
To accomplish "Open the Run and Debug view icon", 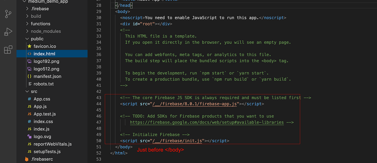I will point(8,32).
